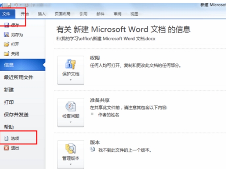Image resolution: width=229 pixels, height=169 pixels.
Task: Open the 打印 page
Action: click(x=9, y=102)
